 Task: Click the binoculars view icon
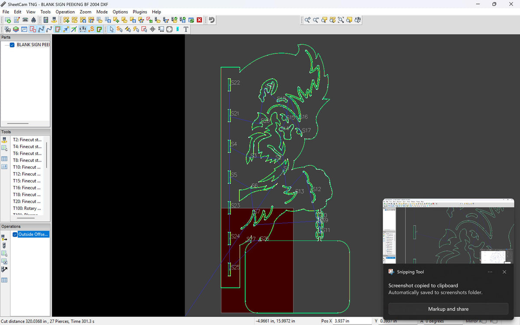click(x=7, y=29)
